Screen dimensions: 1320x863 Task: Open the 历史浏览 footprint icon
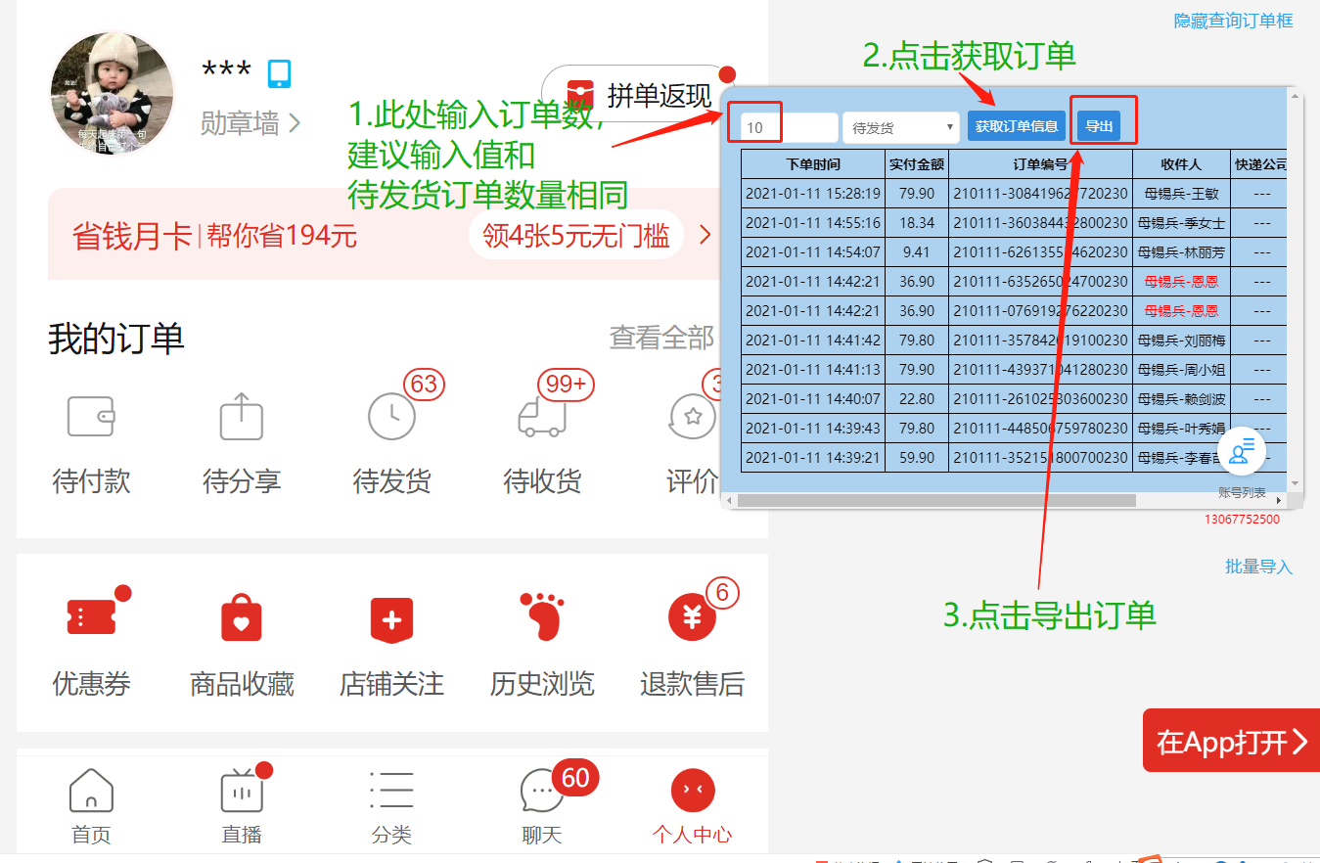tap(542, 616)
